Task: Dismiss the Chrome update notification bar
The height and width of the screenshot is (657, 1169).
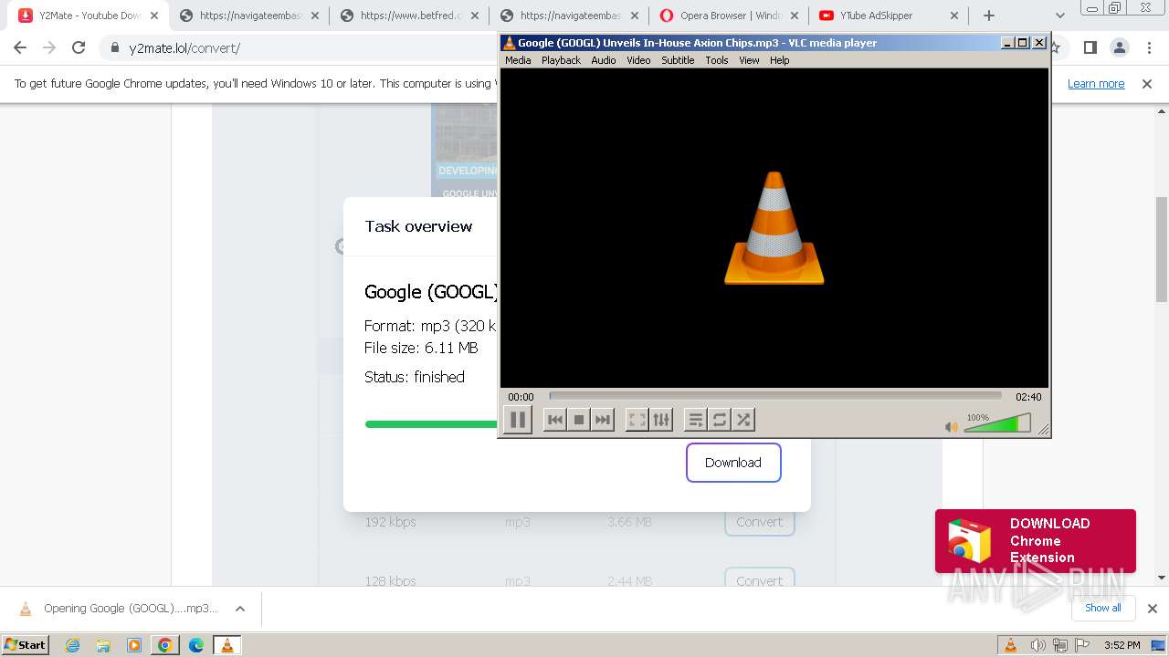Action: [1147, 84]
